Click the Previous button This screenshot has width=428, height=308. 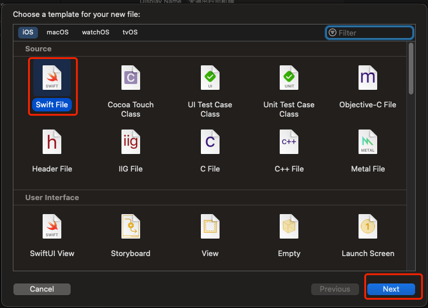[x=335, y=289]
